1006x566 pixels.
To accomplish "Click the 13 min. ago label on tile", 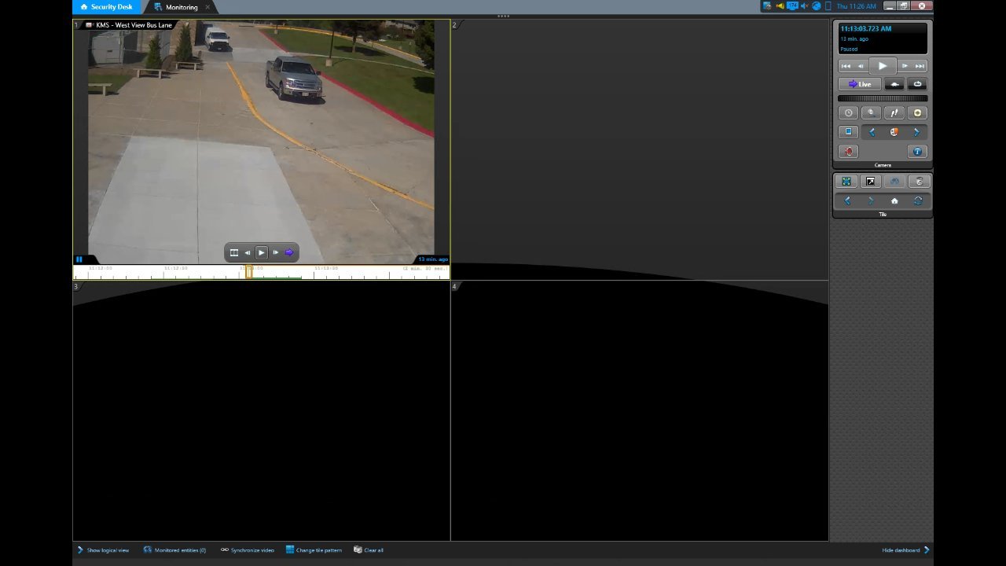I will pos(433,259).
